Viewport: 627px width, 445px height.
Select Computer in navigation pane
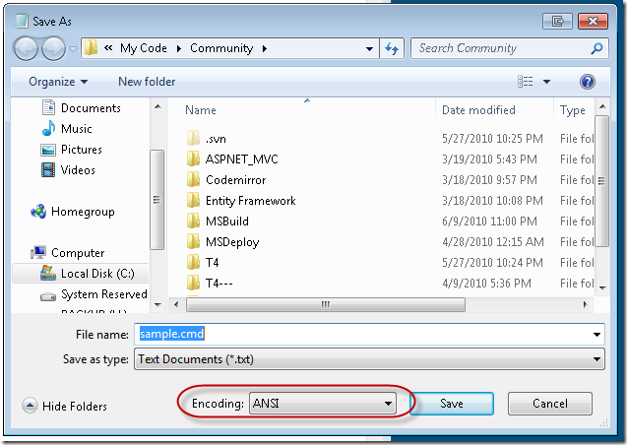pyautogui.click(x=78, y=253)
